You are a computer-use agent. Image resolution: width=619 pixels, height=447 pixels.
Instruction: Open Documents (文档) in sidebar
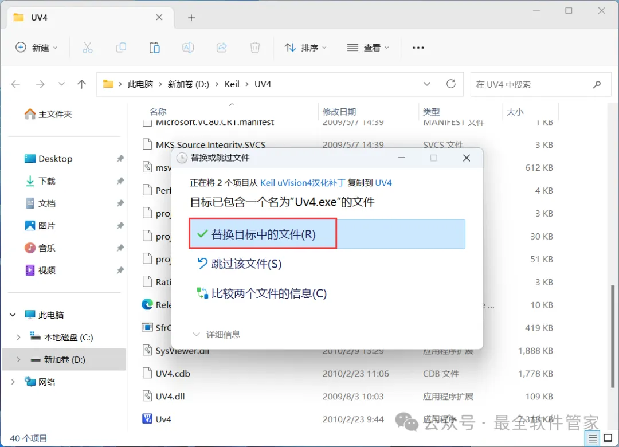click(x=40, y=203)
